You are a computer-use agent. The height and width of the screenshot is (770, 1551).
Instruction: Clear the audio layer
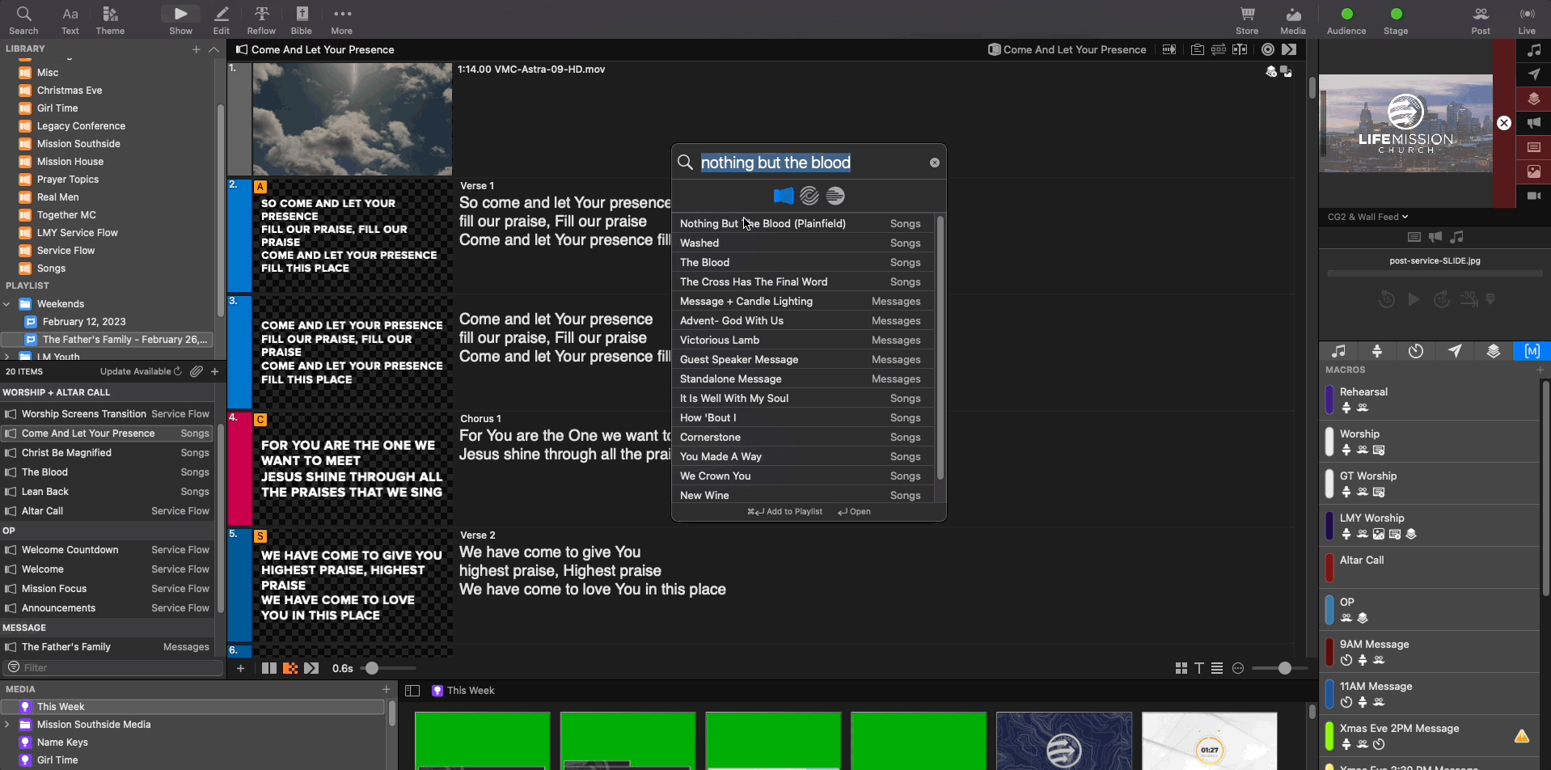click(1534, 50)
